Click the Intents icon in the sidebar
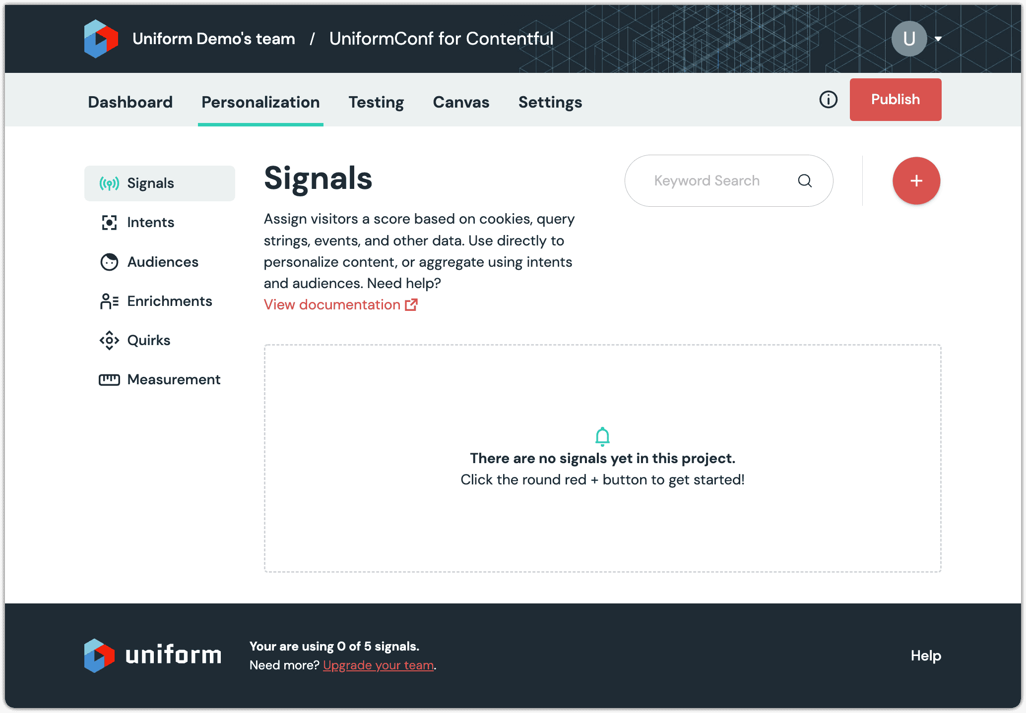The width and height of the screenshot is (1026, 713). coord(109,222)
